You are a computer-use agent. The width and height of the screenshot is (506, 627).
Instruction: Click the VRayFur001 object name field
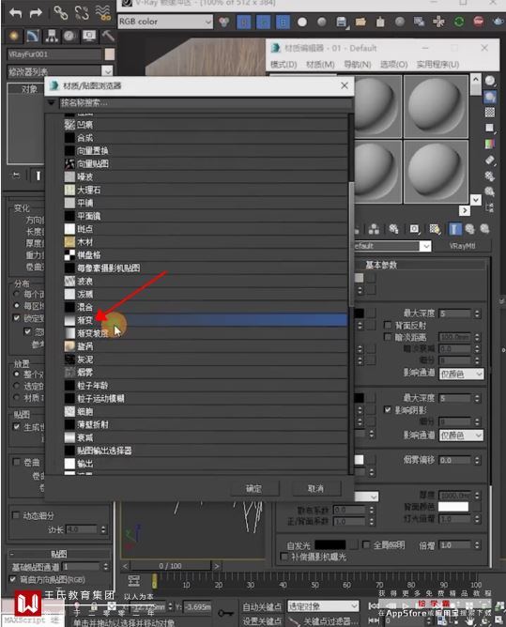54,54
